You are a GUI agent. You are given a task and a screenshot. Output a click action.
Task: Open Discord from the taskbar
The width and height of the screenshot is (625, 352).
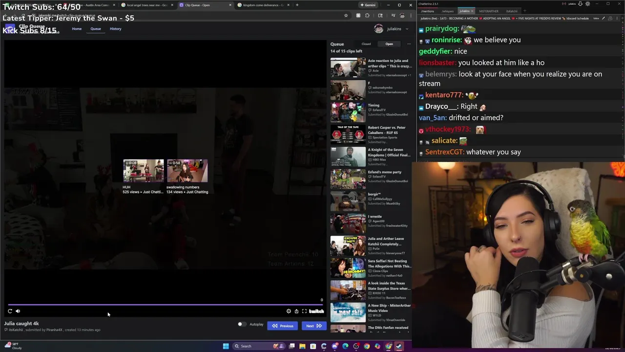[x=335, y=346]
